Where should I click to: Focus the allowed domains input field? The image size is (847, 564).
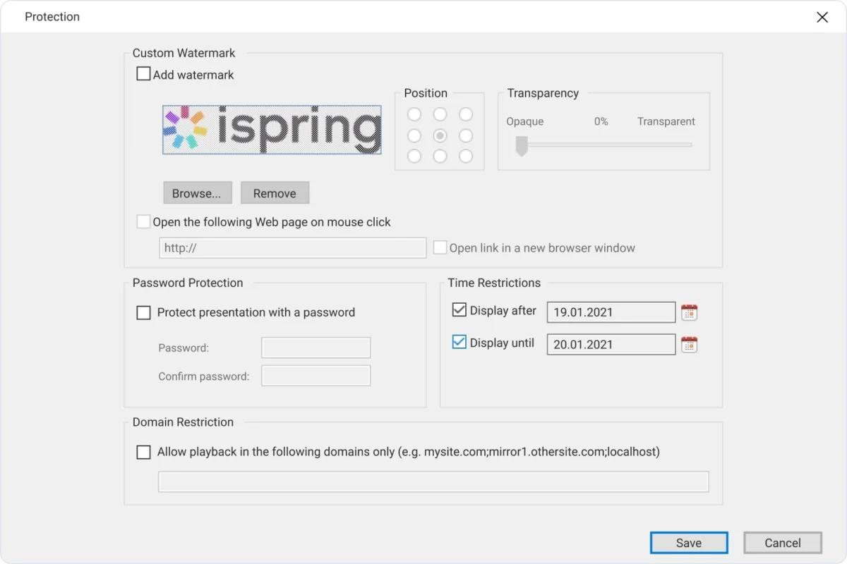(x=433, y=482)
